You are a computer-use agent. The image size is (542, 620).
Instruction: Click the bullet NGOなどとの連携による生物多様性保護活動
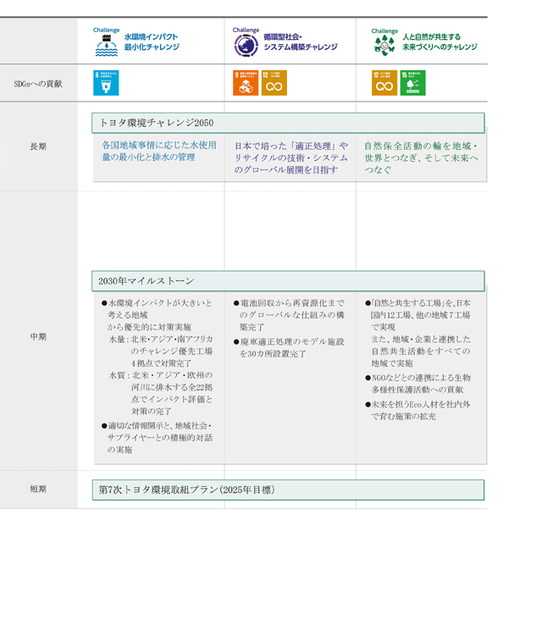(418, 384)
